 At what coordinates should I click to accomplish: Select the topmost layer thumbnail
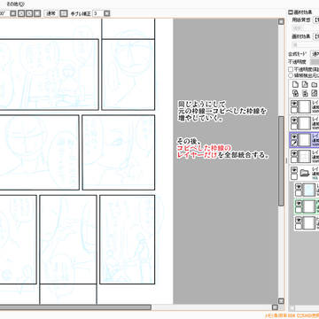pos(305,106)
